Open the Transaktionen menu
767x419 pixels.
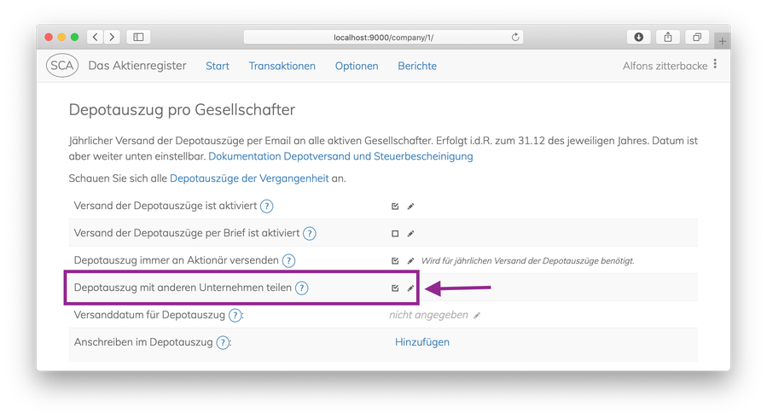[282, 66]
